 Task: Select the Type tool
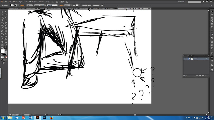(x=2, y=20)
